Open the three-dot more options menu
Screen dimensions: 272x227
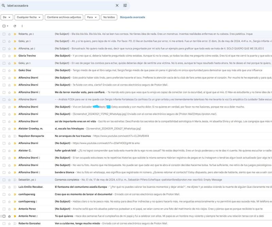22,26
